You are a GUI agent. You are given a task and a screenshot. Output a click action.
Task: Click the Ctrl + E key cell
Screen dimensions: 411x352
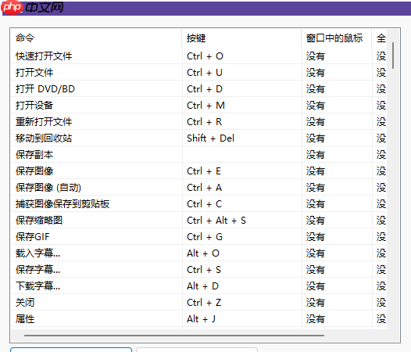(x=242, y=171)
